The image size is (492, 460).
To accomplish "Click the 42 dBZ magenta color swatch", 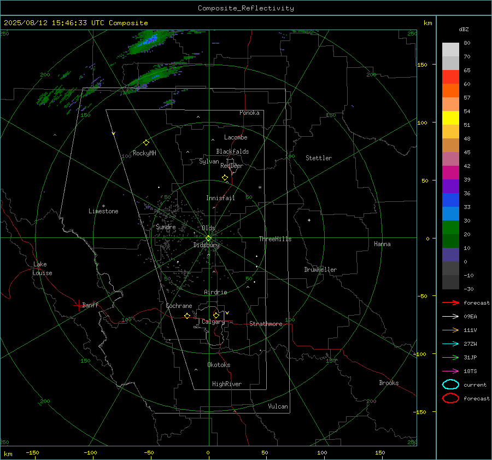I will click(x=450, y=173).
